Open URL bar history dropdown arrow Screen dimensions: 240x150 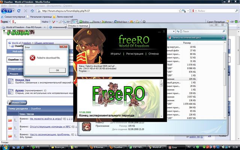[x=188, y=11]
